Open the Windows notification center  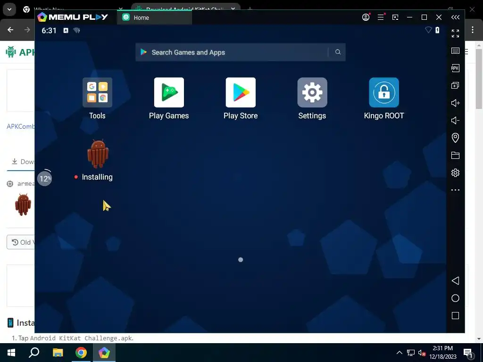click(468, 353)
